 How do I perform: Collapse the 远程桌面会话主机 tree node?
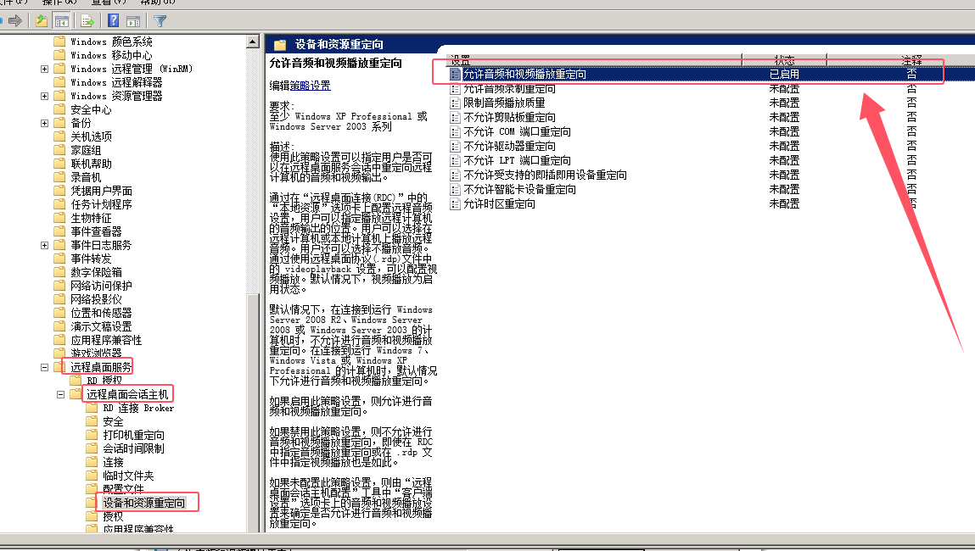click(60, 394)
